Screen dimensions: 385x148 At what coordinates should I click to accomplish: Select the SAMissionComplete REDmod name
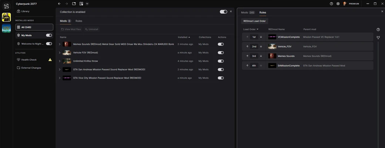point(289,66)
